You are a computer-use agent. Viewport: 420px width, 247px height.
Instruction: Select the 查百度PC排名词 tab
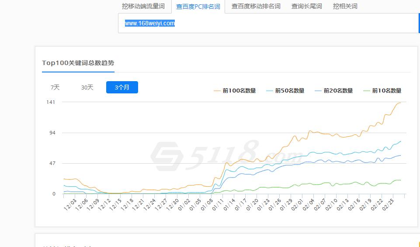tap(198, 7)
